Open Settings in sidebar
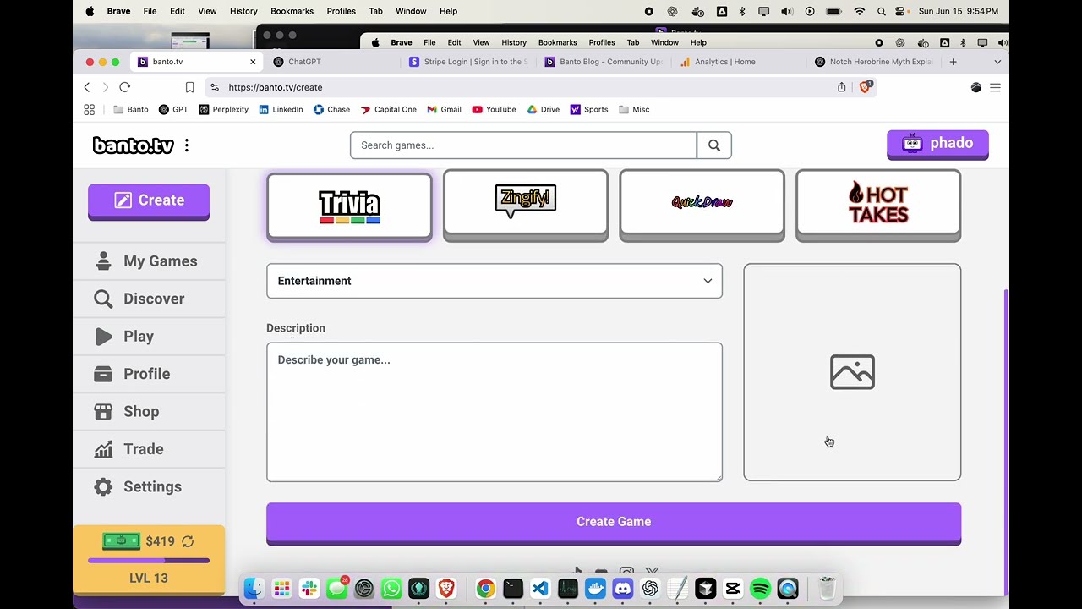Screen dimensions: 1082x609 149,486
